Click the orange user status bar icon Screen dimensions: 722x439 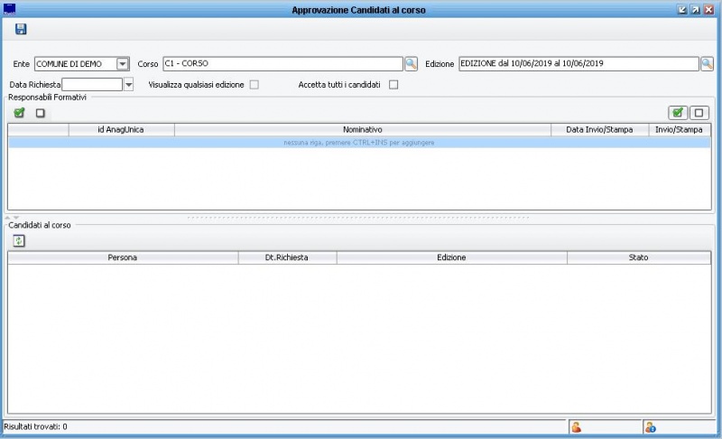(576, 427)
